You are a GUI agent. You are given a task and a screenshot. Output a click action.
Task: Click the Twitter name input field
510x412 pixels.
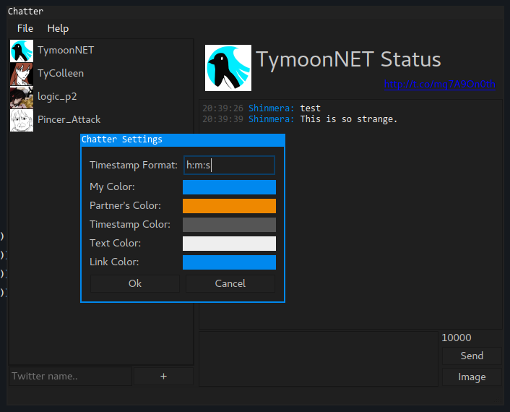pos(70,376)
